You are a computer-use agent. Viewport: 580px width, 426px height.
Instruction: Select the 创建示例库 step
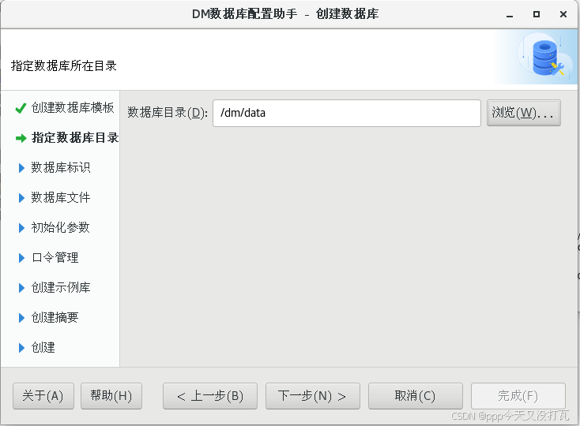(x=61, y=287)
